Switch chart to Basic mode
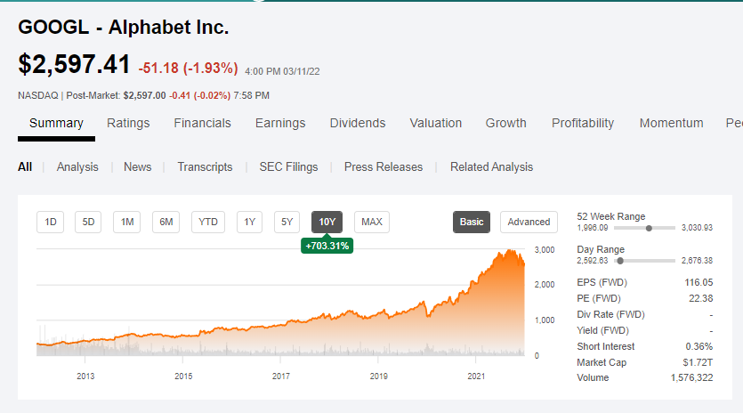743x413 pixels. point(472,222)
